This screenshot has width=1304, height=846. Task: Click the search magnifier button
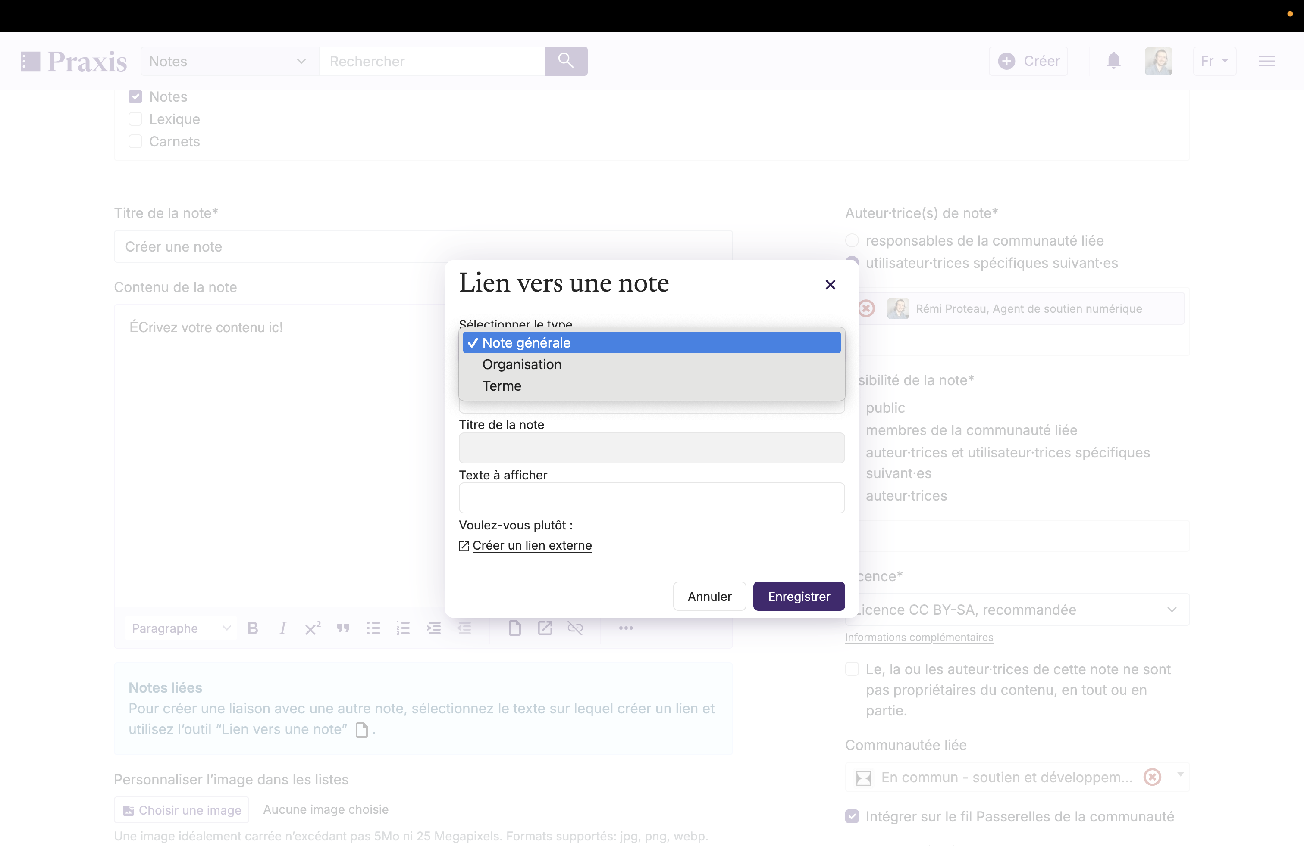click(x=565, y=61)
